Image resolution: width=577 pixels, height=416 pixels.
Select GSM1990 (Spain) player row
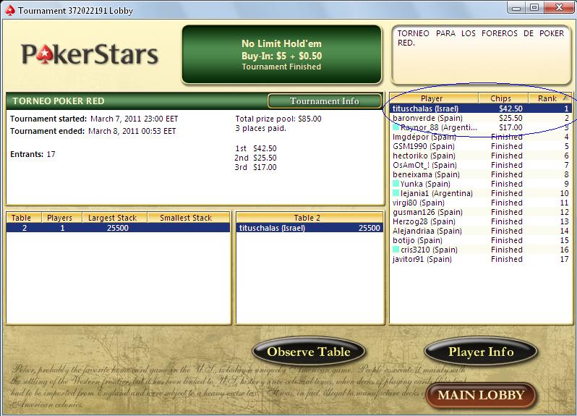click(x=481, y=146)
